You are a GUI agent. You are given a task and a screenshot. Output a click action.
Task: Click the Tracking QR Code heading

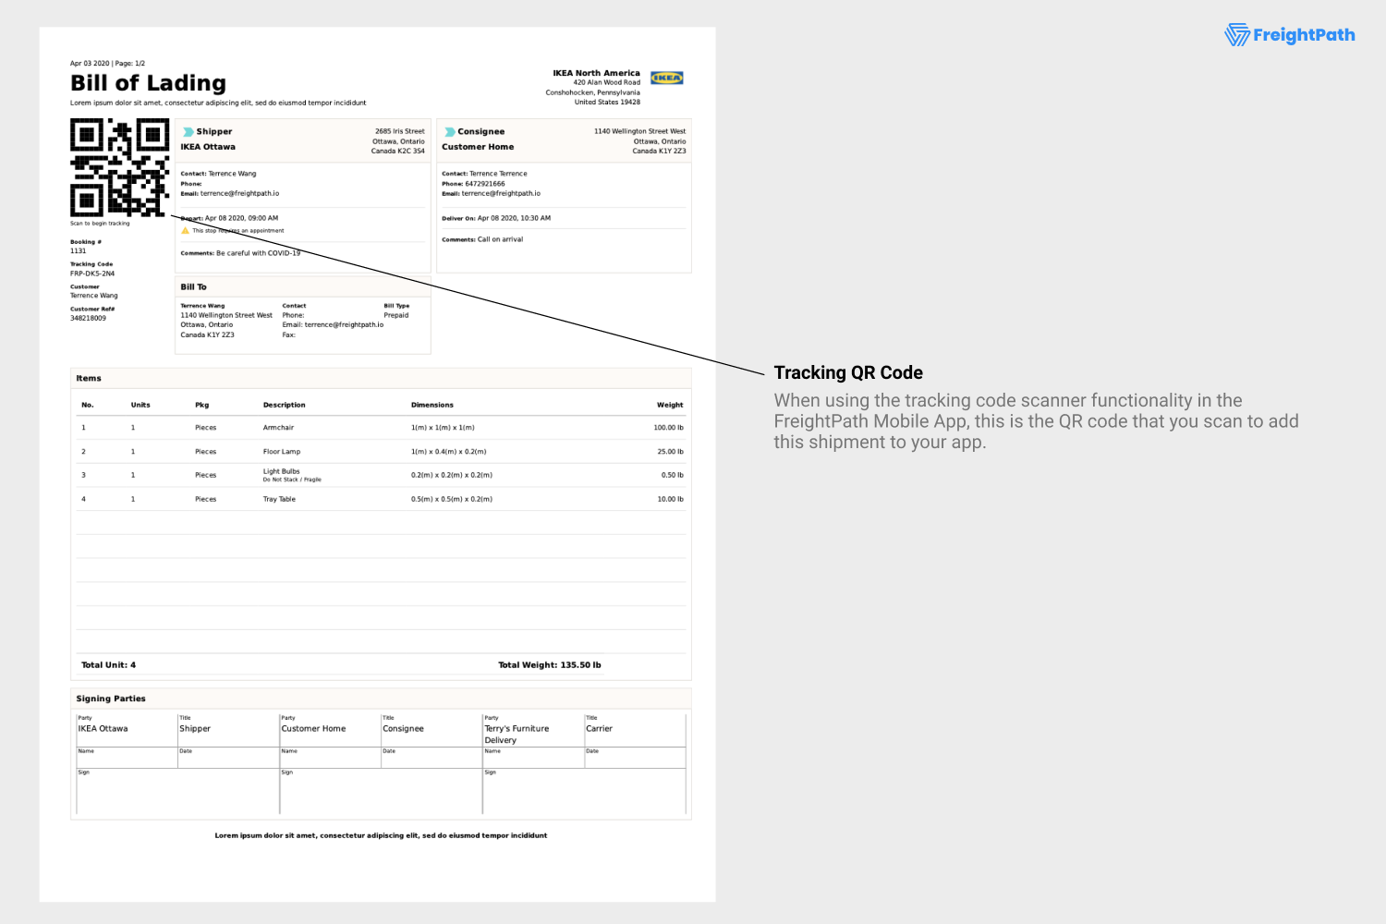[848, 372]
